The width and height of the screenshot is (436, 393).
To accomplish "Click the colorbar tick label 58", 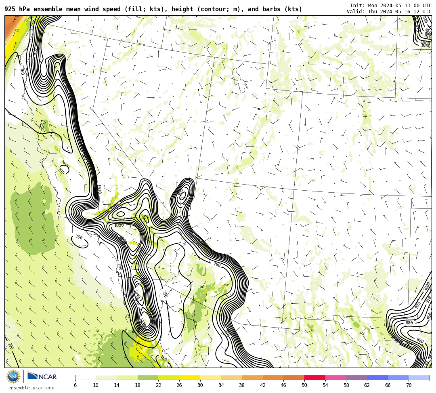I will (x=346, y=385).
